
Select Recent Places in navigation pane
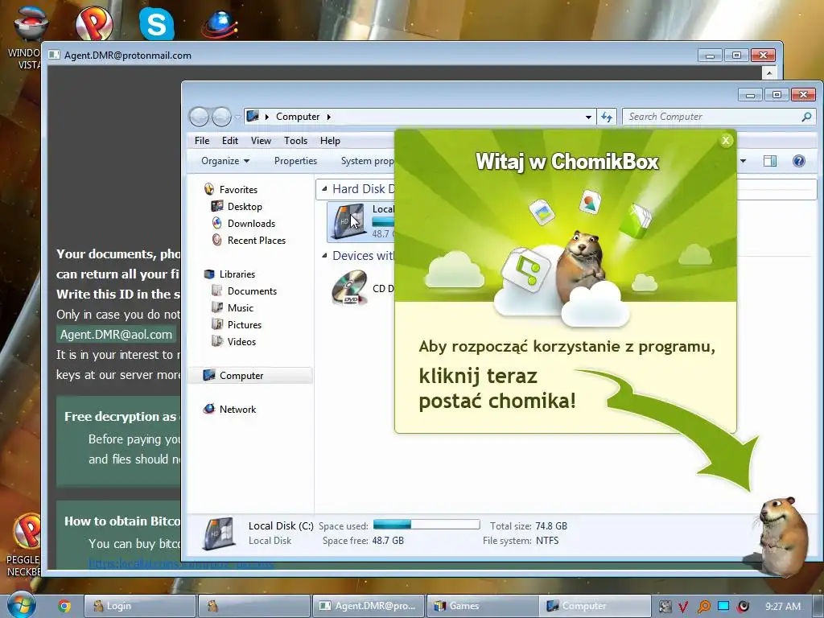click(257, 240)
